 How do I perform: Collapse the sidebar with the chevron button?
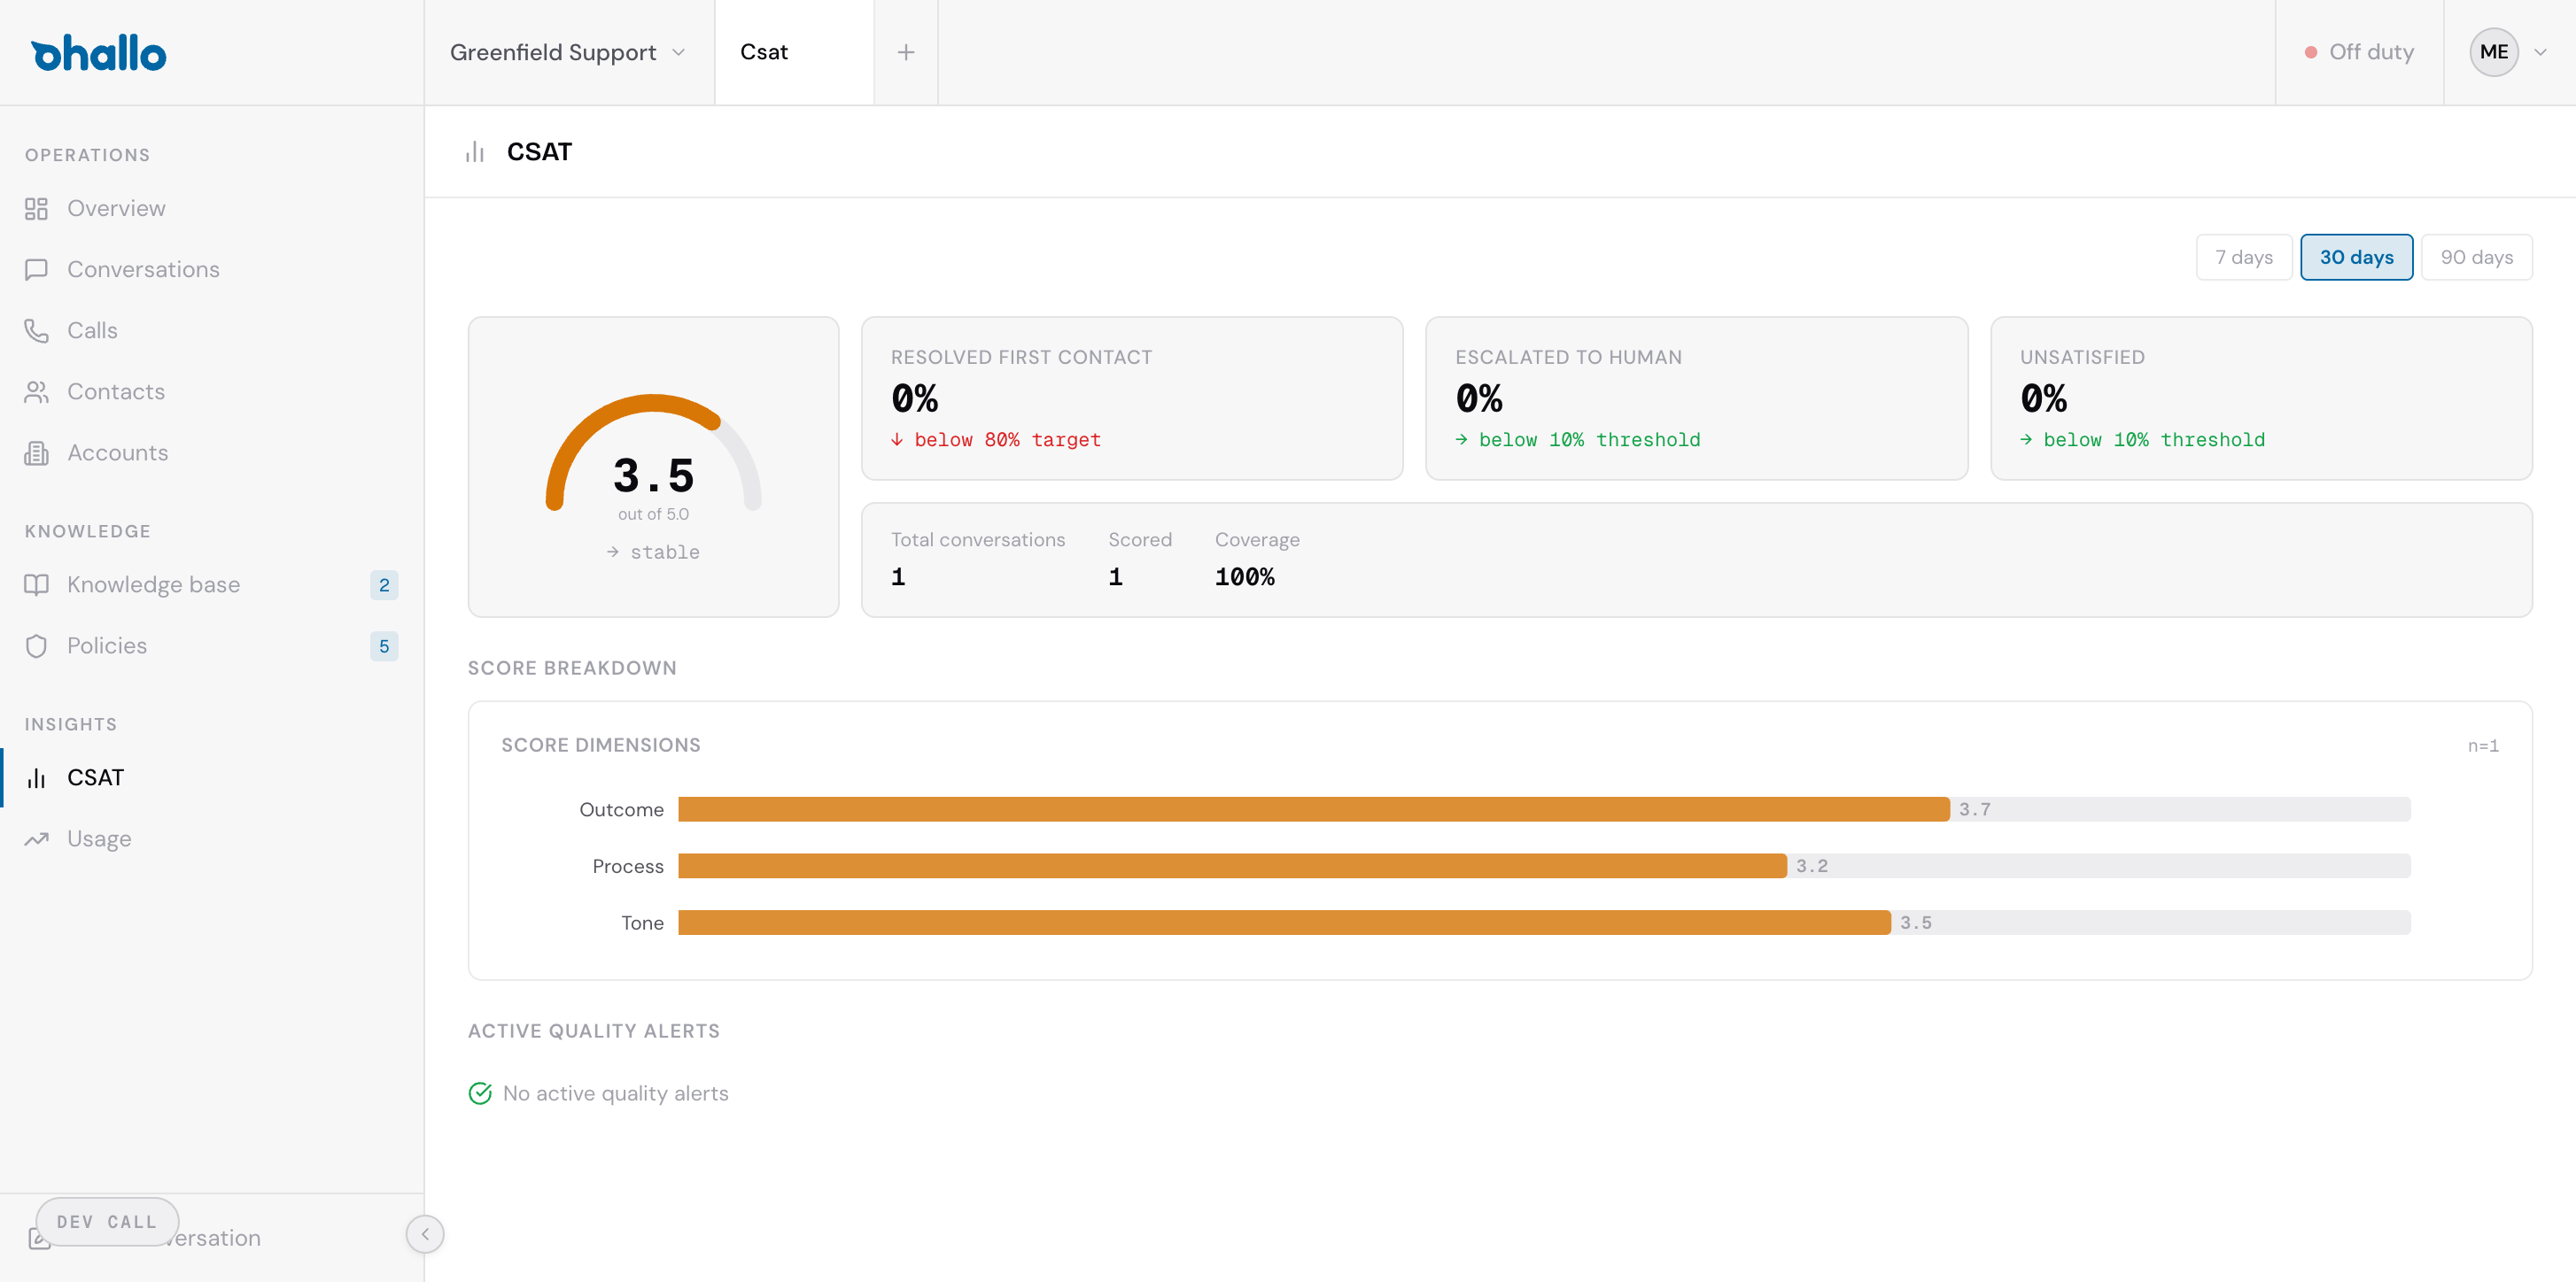[x=425, y=1234]
